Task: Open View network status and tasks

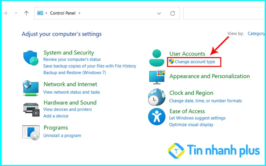Action: click(x=71, y=92)
